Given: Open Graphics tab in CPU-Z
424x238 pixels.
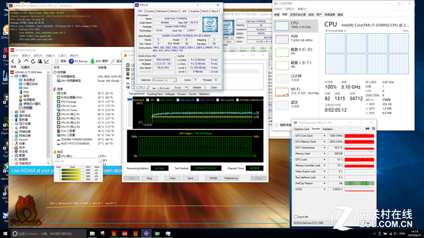Looking at the screenshot, I should point(195,11).
